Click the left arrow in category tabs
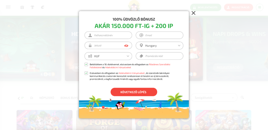268x130 pixels. pyautogui.click(x=19, y=98)
